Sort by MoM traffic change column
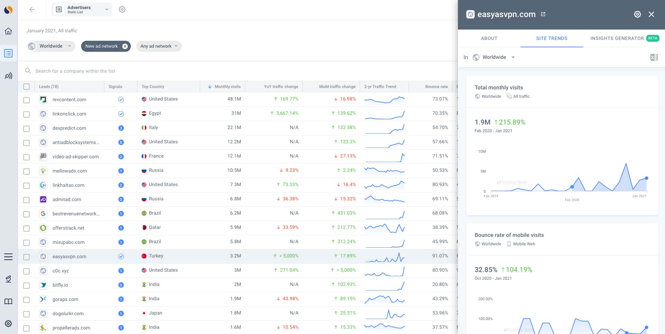Viewport: 665px width, 334px height. (337, 87)
